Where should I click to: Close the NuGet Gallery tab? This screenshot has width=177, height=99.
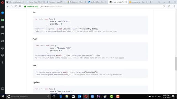(106, 2)
